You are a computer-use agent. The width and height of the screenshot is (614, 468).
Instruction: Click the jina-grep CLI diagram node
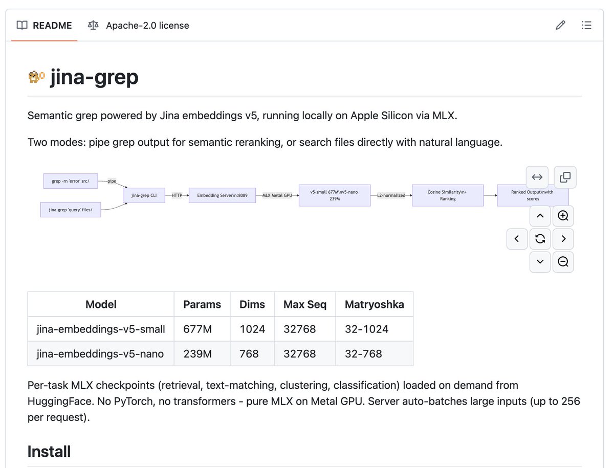click(144, 195)
